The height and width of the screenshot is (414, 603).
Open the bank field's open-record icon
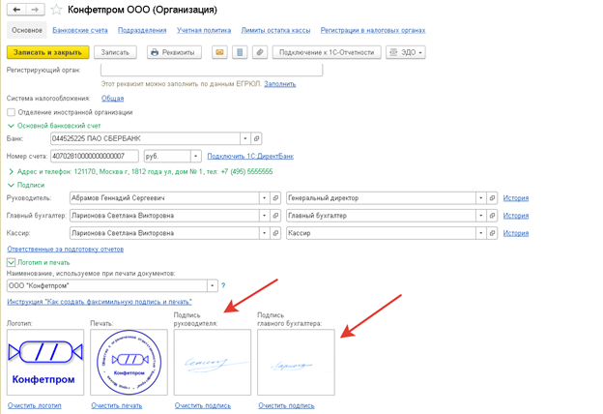pyautogui.click(x=257, y=139)
